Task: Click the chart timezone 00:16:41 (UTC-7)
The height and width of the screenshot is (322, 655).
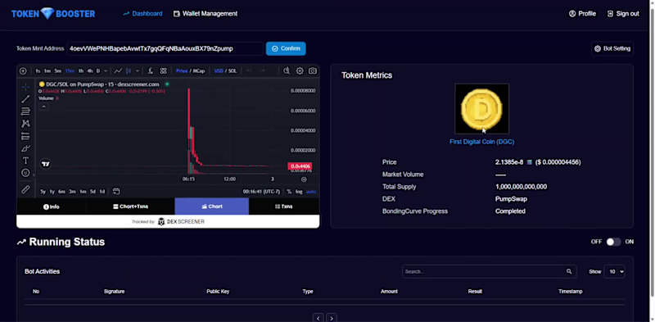Action: point(261,192)
